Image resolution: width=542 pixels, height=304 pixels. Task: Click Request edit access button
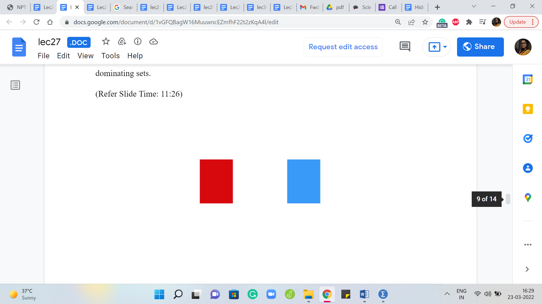343,47
